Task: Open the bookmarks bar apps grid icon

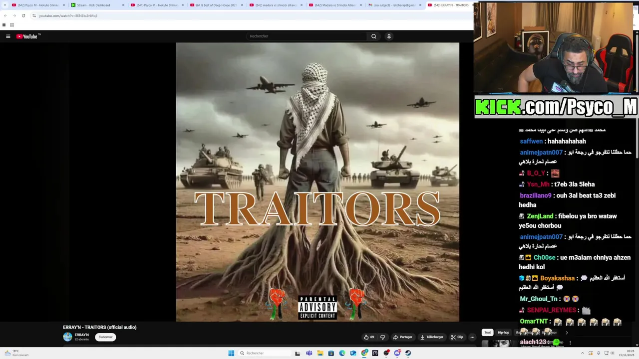Action: pos(12,25)
